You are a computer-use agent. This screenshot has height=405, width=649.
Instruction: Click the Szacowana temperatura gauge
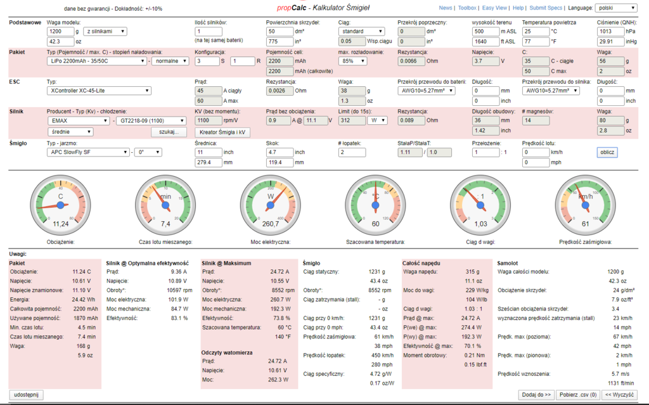tap(375, 202)
